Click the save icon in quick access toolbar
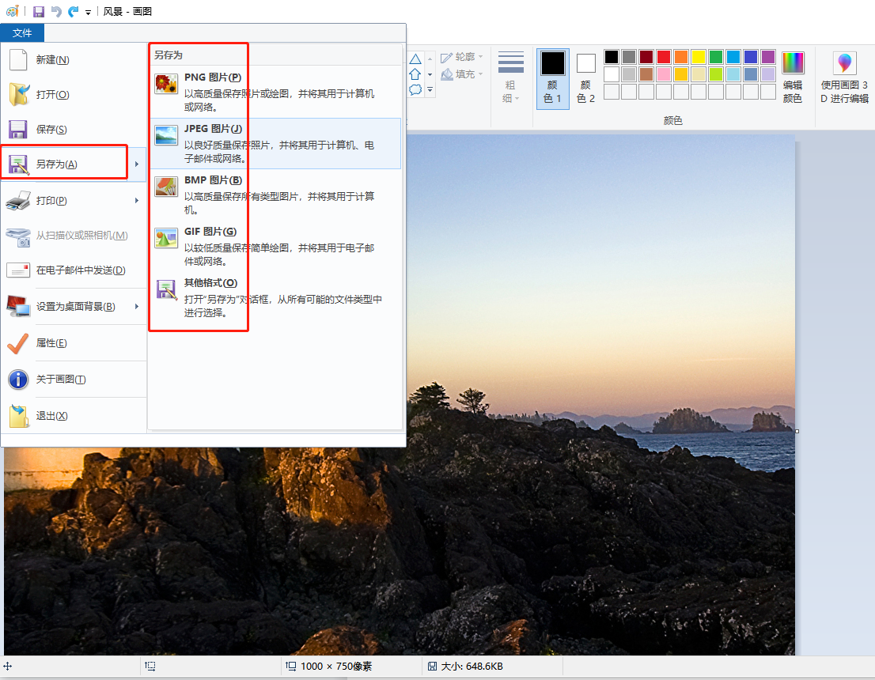The image size is (875, 680). tap(39, 11)
